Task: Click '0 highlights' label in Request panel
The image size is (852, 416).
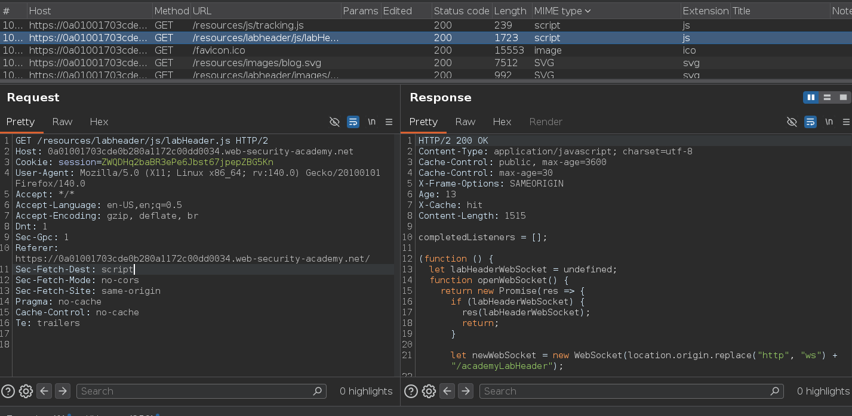Action: click(366, 391)
